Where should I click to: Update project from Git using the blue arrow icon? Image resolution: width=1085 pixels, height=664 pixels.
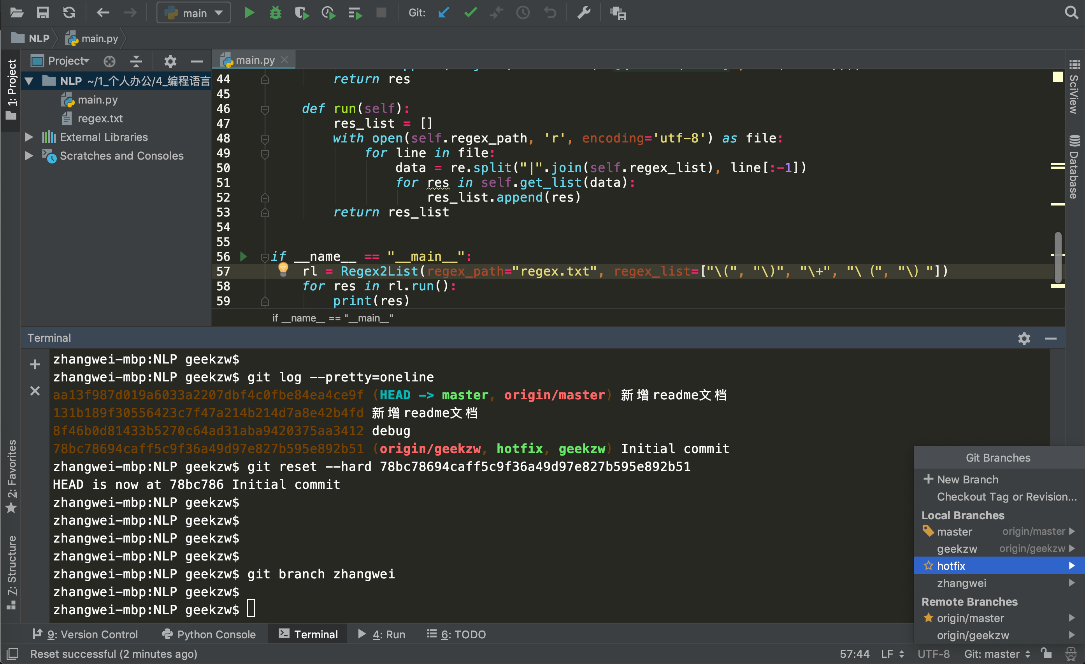(x=443, y=13)
